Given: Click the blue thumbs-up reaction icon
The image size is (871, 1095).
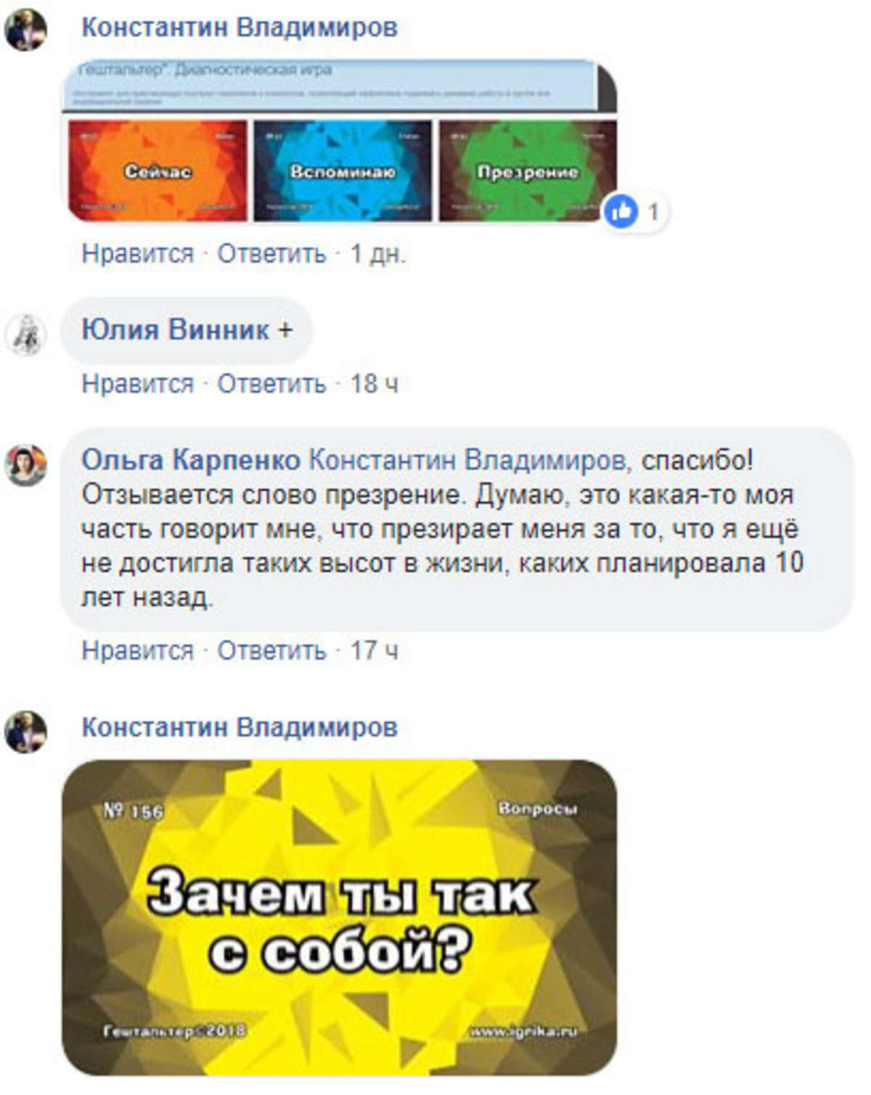Looking at the screenshot, I should click(x=621, y=211).
